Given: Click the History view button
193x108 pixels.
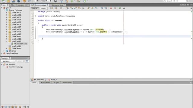Looking at the screenshot, I should [x=43, y=8].
